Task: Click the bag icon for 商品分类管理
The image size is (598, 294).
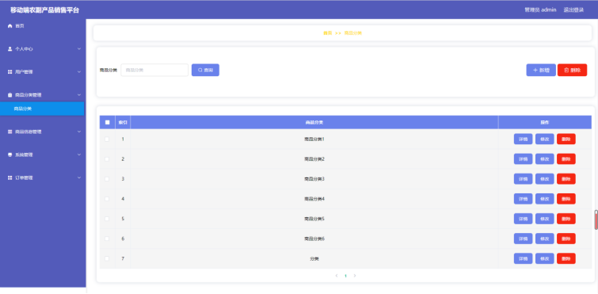Action: click(10, 95)
